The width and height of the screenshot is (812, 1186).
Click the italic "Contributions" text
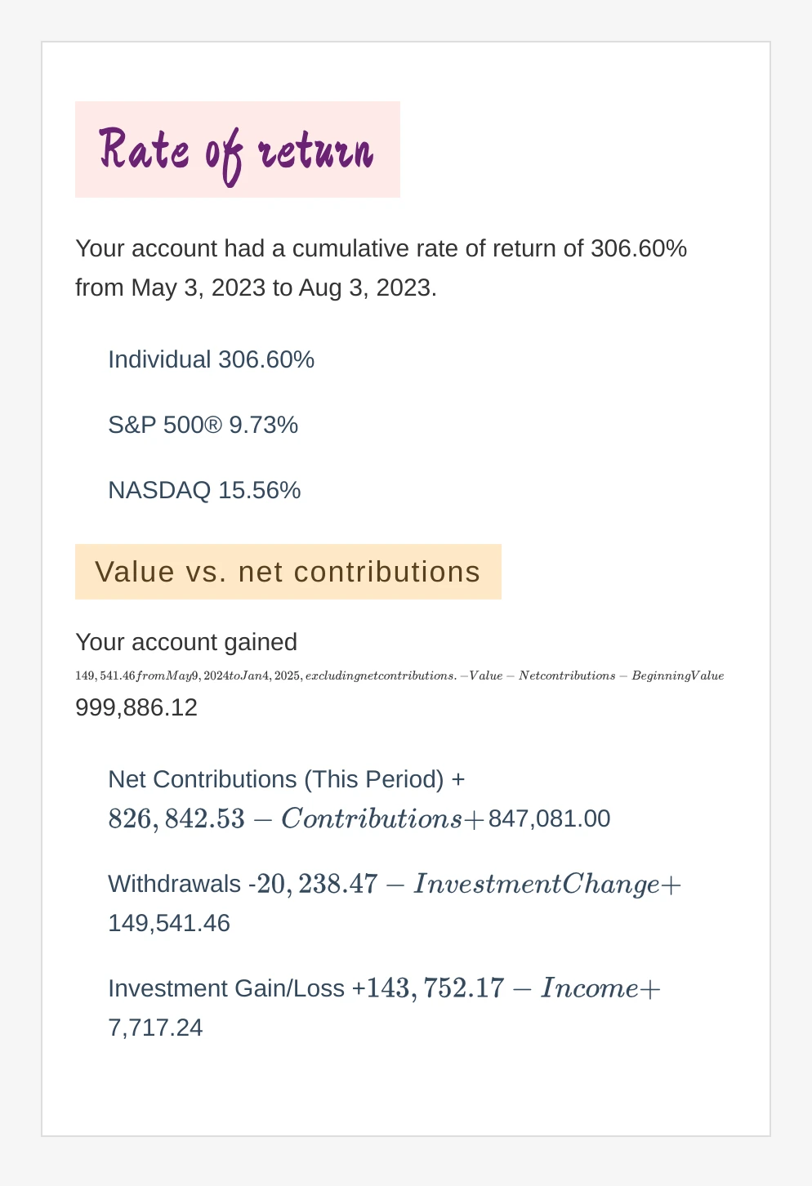372,818
